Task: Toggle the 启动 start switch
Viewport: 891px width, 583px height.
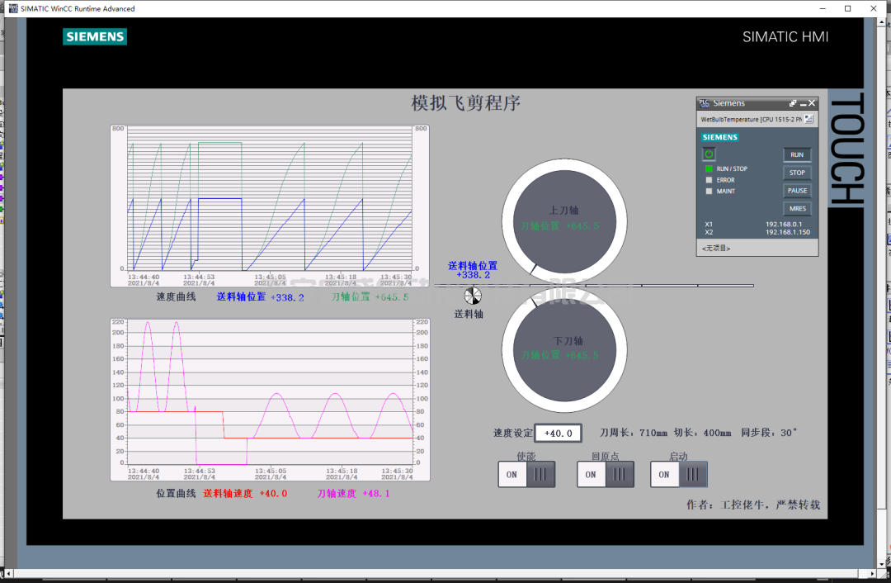Action: tap(679, 475)
